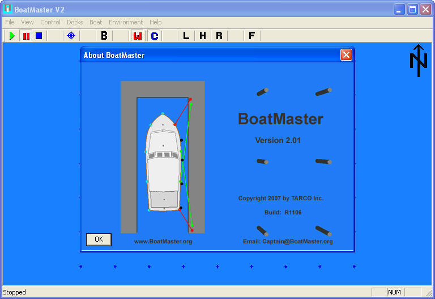Click the Stopped status bar text
The width and height of the screenshot is (435, 299).
coord(14,292)
